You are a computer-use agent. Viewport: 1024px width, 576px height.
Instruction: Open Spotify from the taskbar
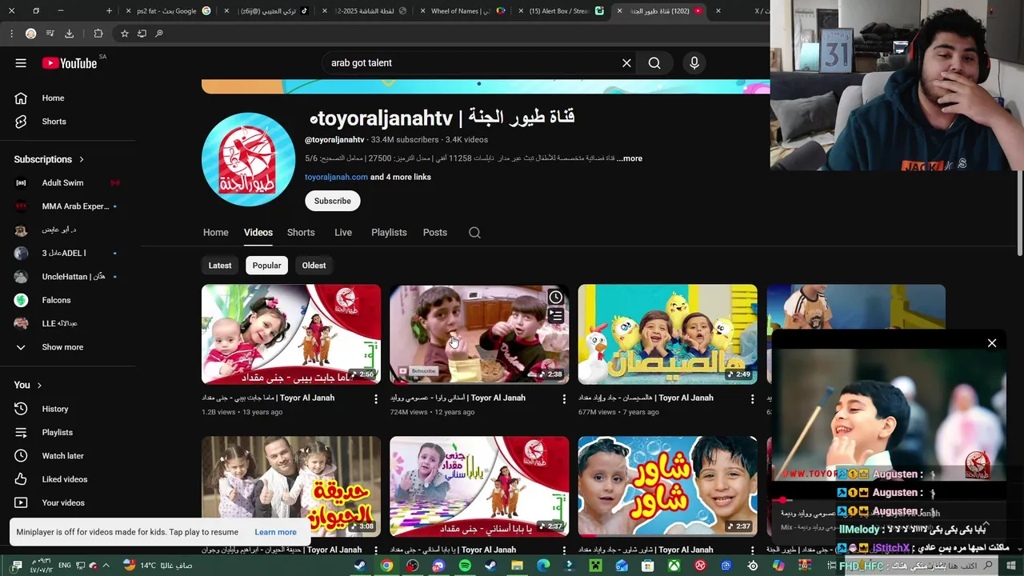click(x=465, y=566)
